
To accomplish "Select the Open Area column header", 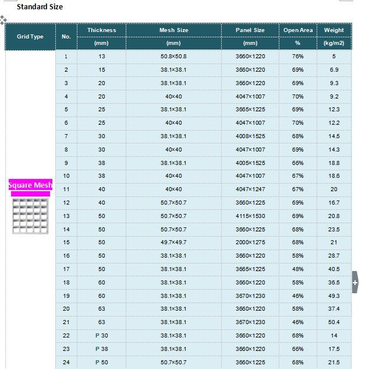I will (x=298, y=30).
